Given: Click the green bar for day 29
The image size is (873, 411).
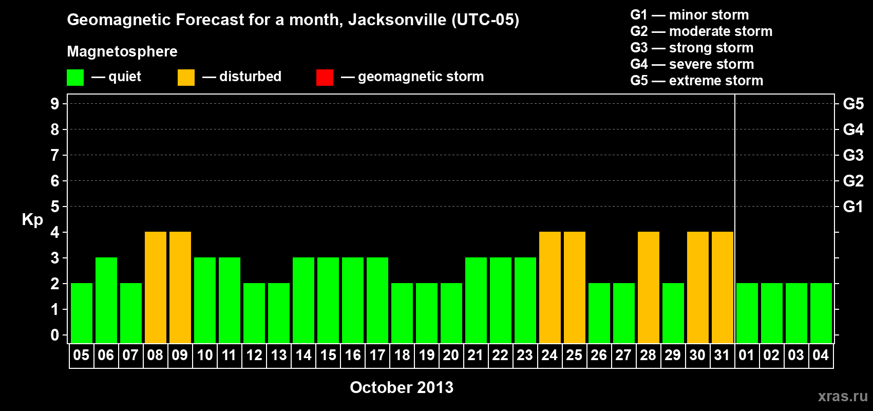Looking at the screenshot, I should click(x=673, y=313).
